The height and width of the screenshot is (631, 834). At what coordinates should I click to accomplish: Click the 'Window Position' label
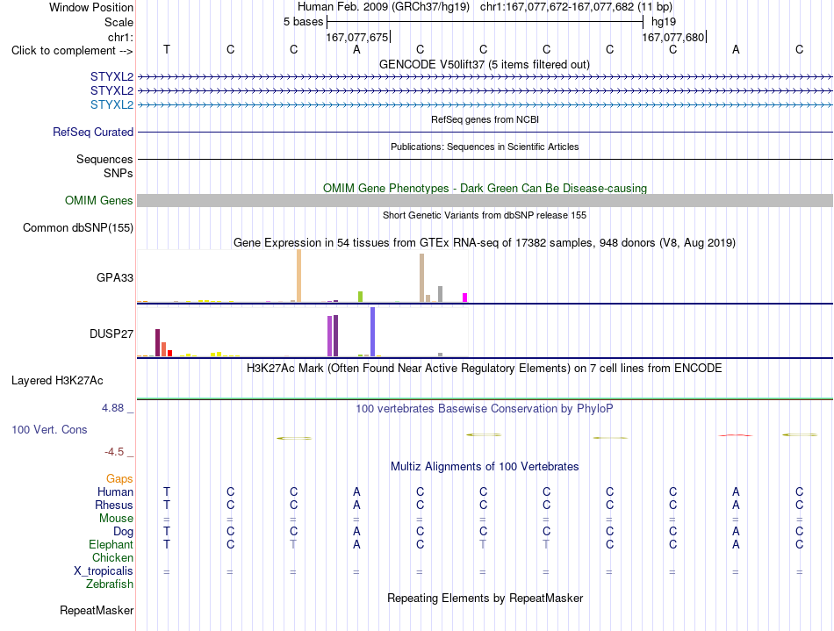(x=91, y=7)
